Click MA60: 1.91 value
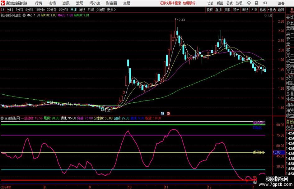 pyautogui.click(x=82, y=15)
